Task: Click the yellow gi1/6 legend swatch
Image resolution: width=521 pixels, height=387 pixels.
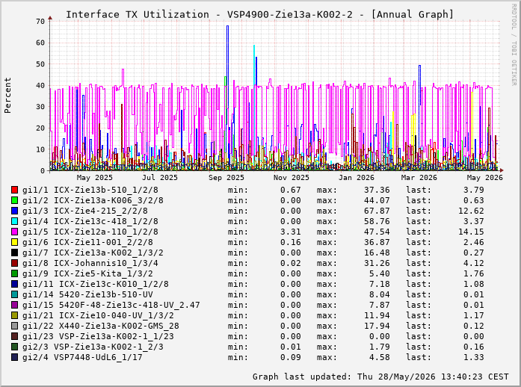Action: click(x=14, y=242)
